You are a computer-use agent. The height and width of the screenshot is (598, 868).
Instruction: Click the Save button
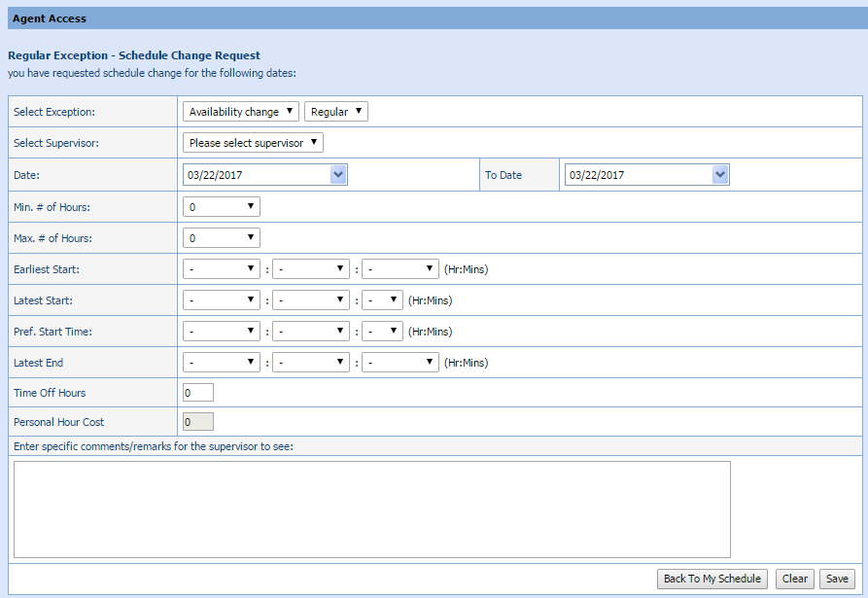[836, 579]
